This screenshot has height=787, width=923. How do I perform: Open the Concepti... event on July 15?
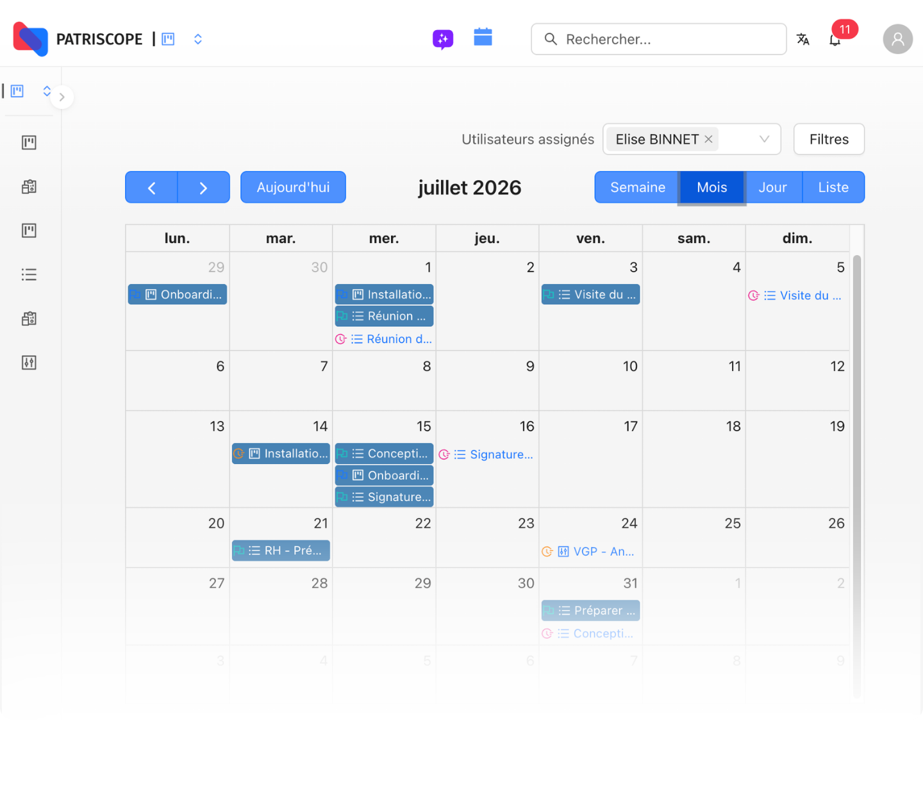(x=384, y=453)
